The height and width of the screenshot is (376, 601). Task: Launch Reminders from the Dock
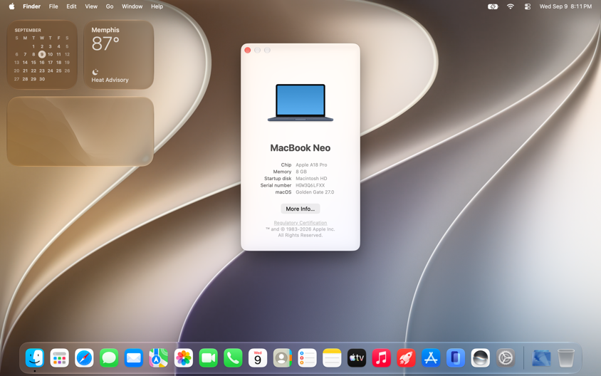pyautogui.click(x=307, y=358)
